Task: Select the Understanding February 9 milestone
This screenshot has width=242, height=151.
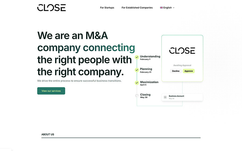Action: (x=150, y=57)
